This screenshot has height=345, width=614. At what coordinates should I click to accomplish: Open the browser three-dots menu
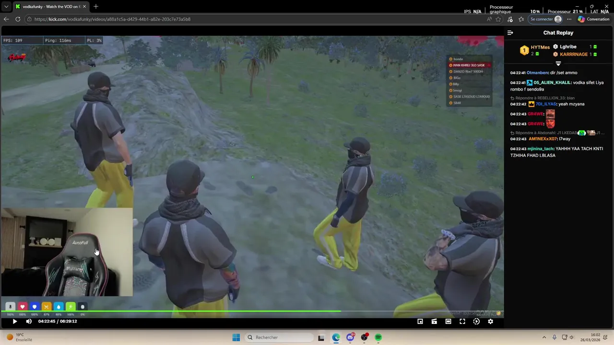coord(569,19)
